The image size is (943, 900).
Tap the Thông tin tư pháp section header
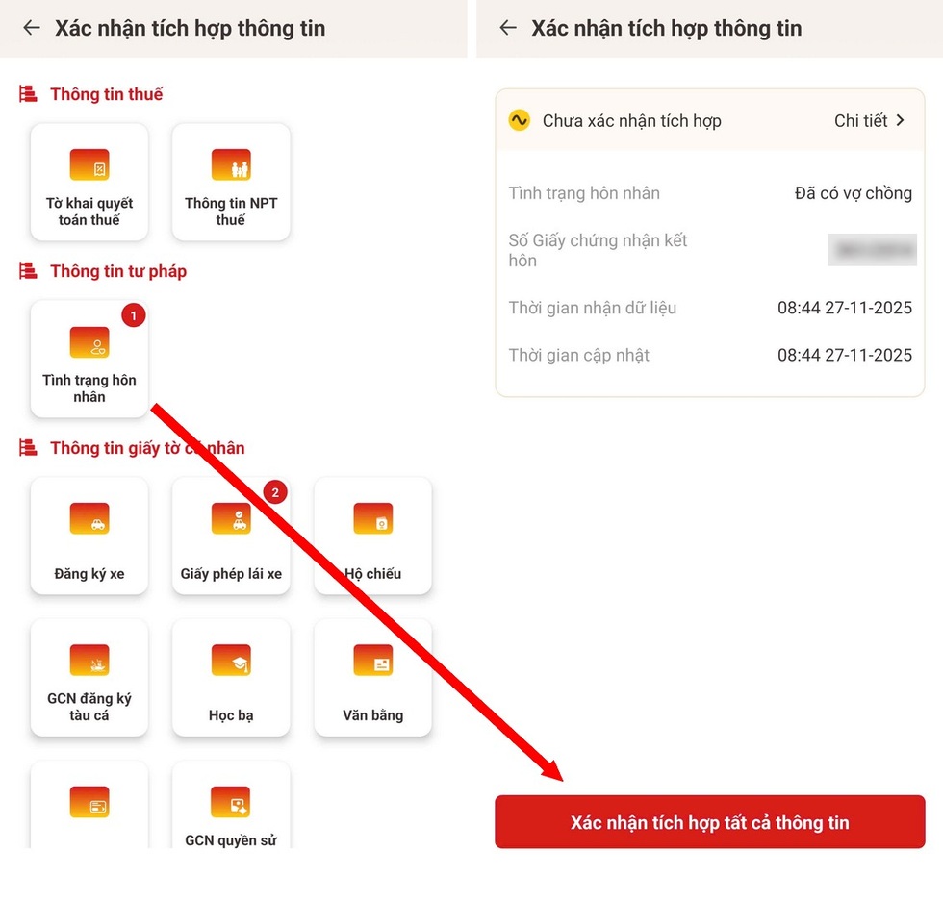click(x=117, y=271)
